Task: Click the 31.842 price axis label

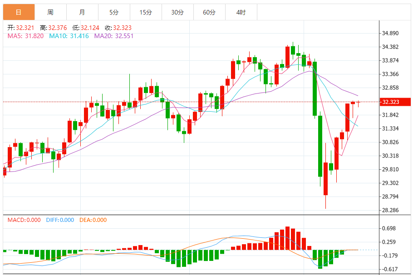Action: click(390, 115)
